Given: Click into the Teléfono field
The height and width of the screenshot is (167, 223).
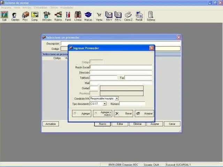Looking at the screenshot, I should (x=103, y=78).
